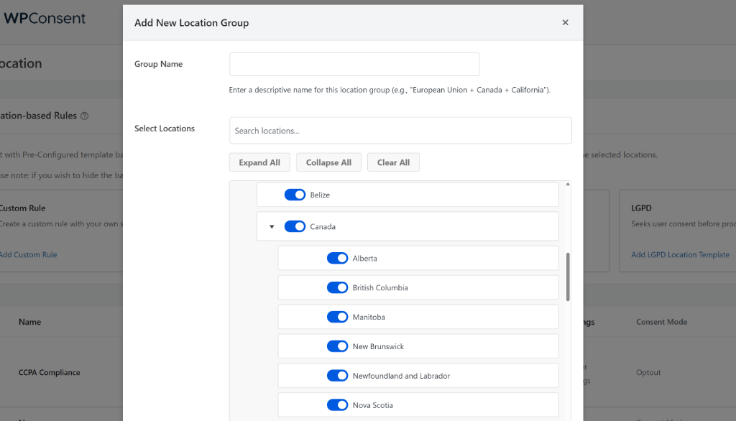Click the Expand All button
The width and height of the screenshot is (736, 421).
259,162
